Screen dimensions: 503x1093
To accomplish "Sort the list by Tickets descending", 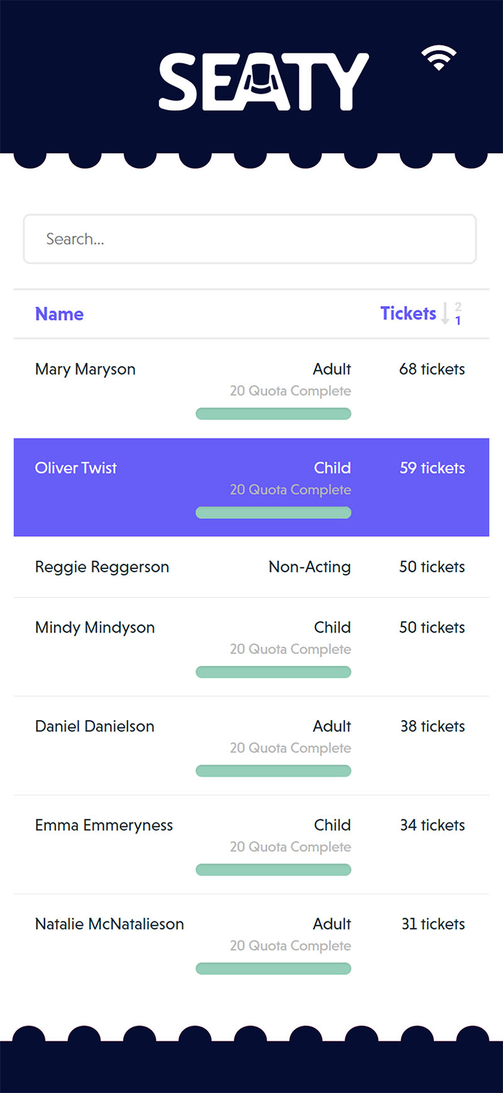I will point(407,313).
